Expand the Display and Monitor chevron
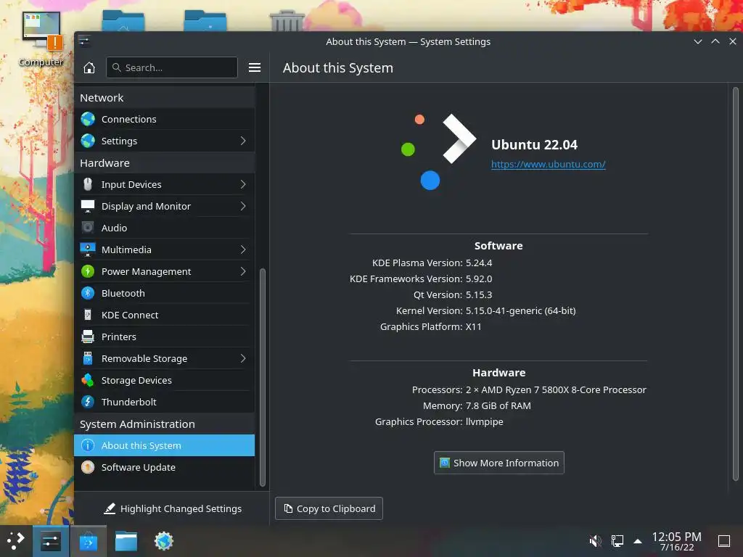 [x=242, y=206]
